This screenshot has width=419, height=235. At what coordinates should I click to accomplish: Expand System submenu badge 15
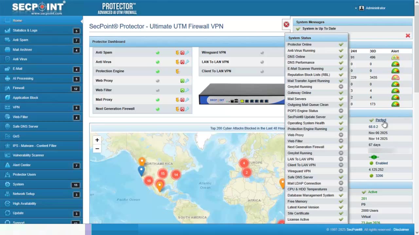[x=76, y=185]
